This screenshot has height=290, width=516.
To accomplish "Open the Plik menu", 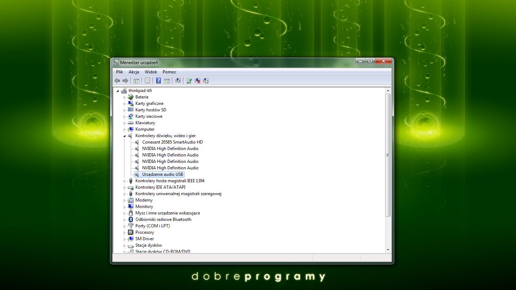I will coord(119,72).
